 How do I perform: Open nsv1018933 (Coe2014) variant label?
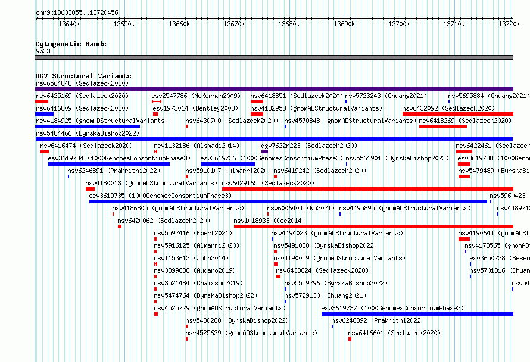(269, 221)
